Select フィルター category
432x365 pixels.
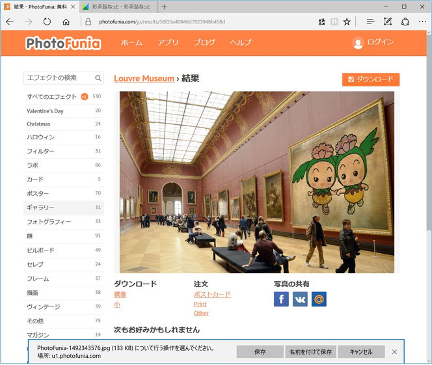(x=64, y=151)
